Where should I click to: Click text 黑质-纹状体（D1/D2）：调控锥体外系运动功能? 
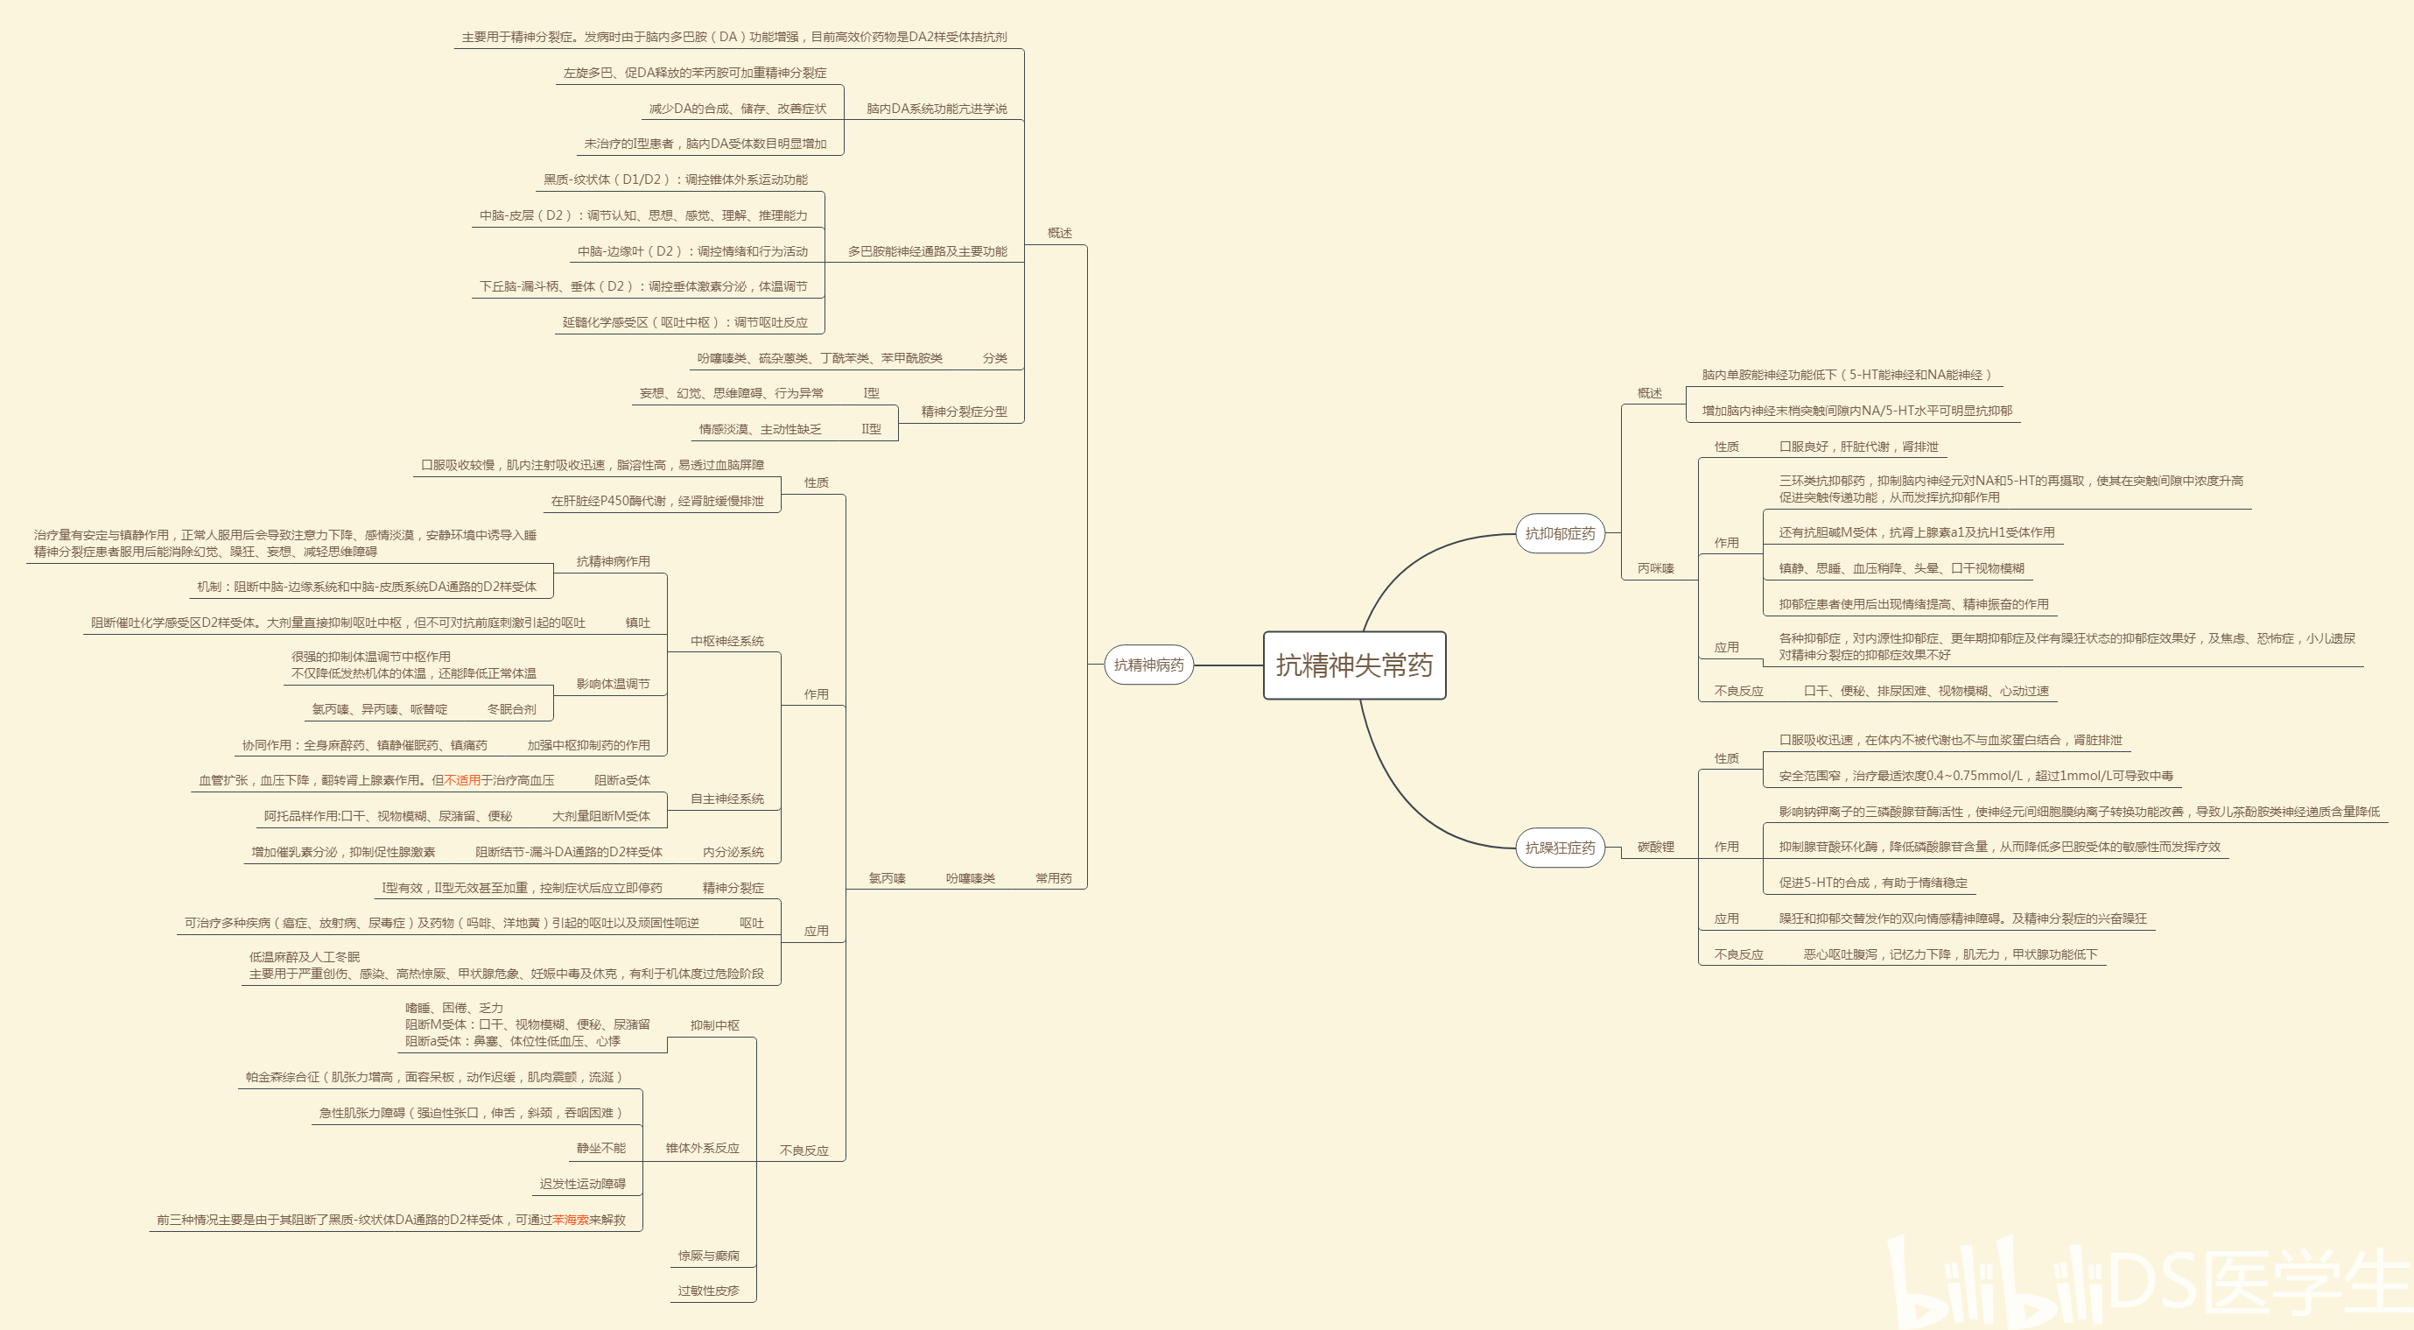[676, 180]
